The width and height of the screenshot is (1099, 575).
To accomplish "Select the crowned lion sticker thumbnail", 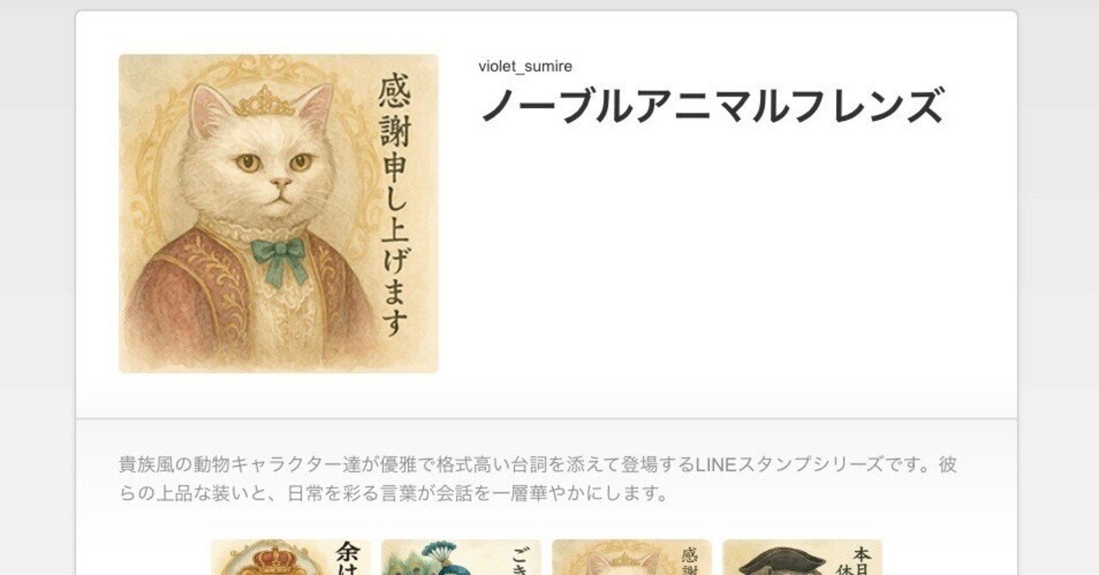I will pos(290,557).
